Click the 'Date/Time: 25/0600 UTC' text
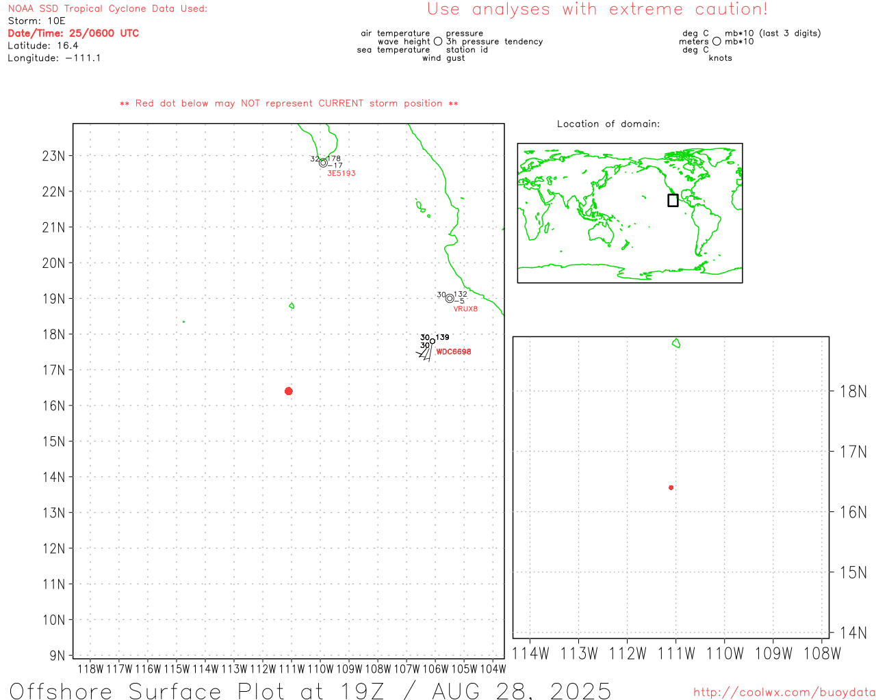Viewport: 876px width, 700px height. coord(73,33)
